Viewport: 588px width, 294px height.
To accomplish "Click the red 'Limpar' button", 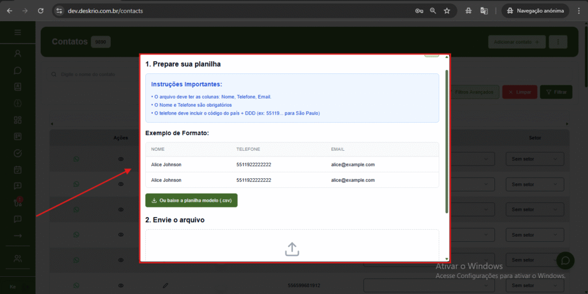I will (x=520, y=92).
